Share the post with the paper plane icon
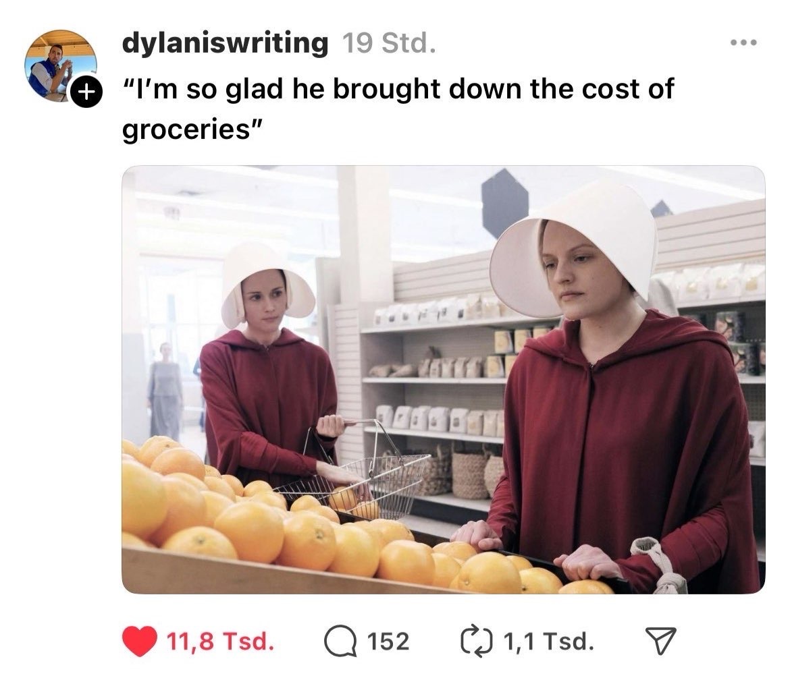Image resolution: width=790 pixels, height=680 pixels. pos(660,642)
